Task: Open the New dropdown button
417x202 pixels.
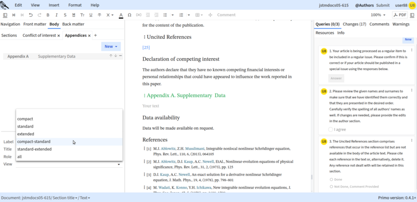Action: [111, 46]
